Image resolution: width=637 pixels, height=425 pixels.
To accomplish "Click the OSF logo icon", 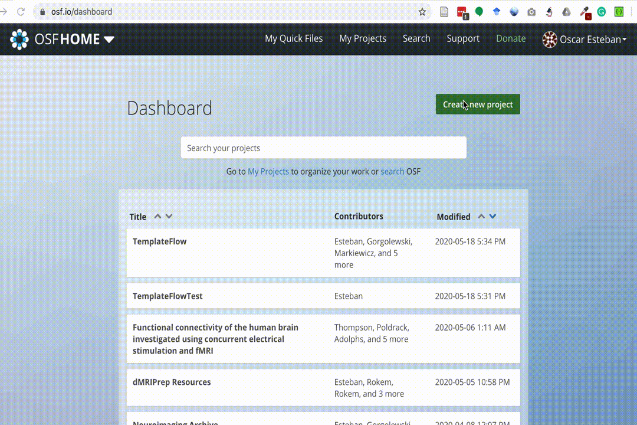I will (x=19, y=39).
